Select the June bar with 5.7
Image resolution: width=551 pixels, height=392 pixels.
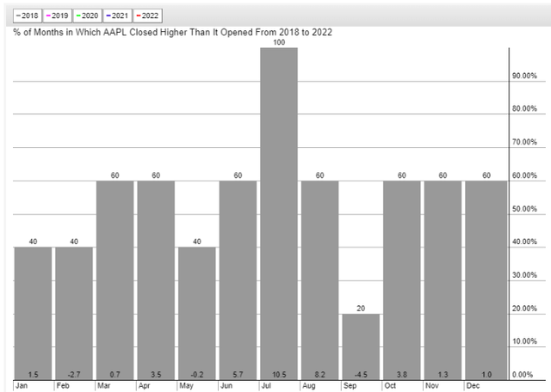coord(238,280)
